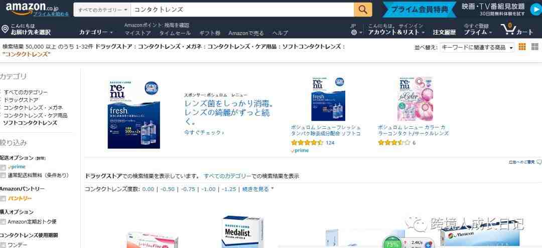Click the renu fresh product image
The image size is (542, 248).
(134, 115)
